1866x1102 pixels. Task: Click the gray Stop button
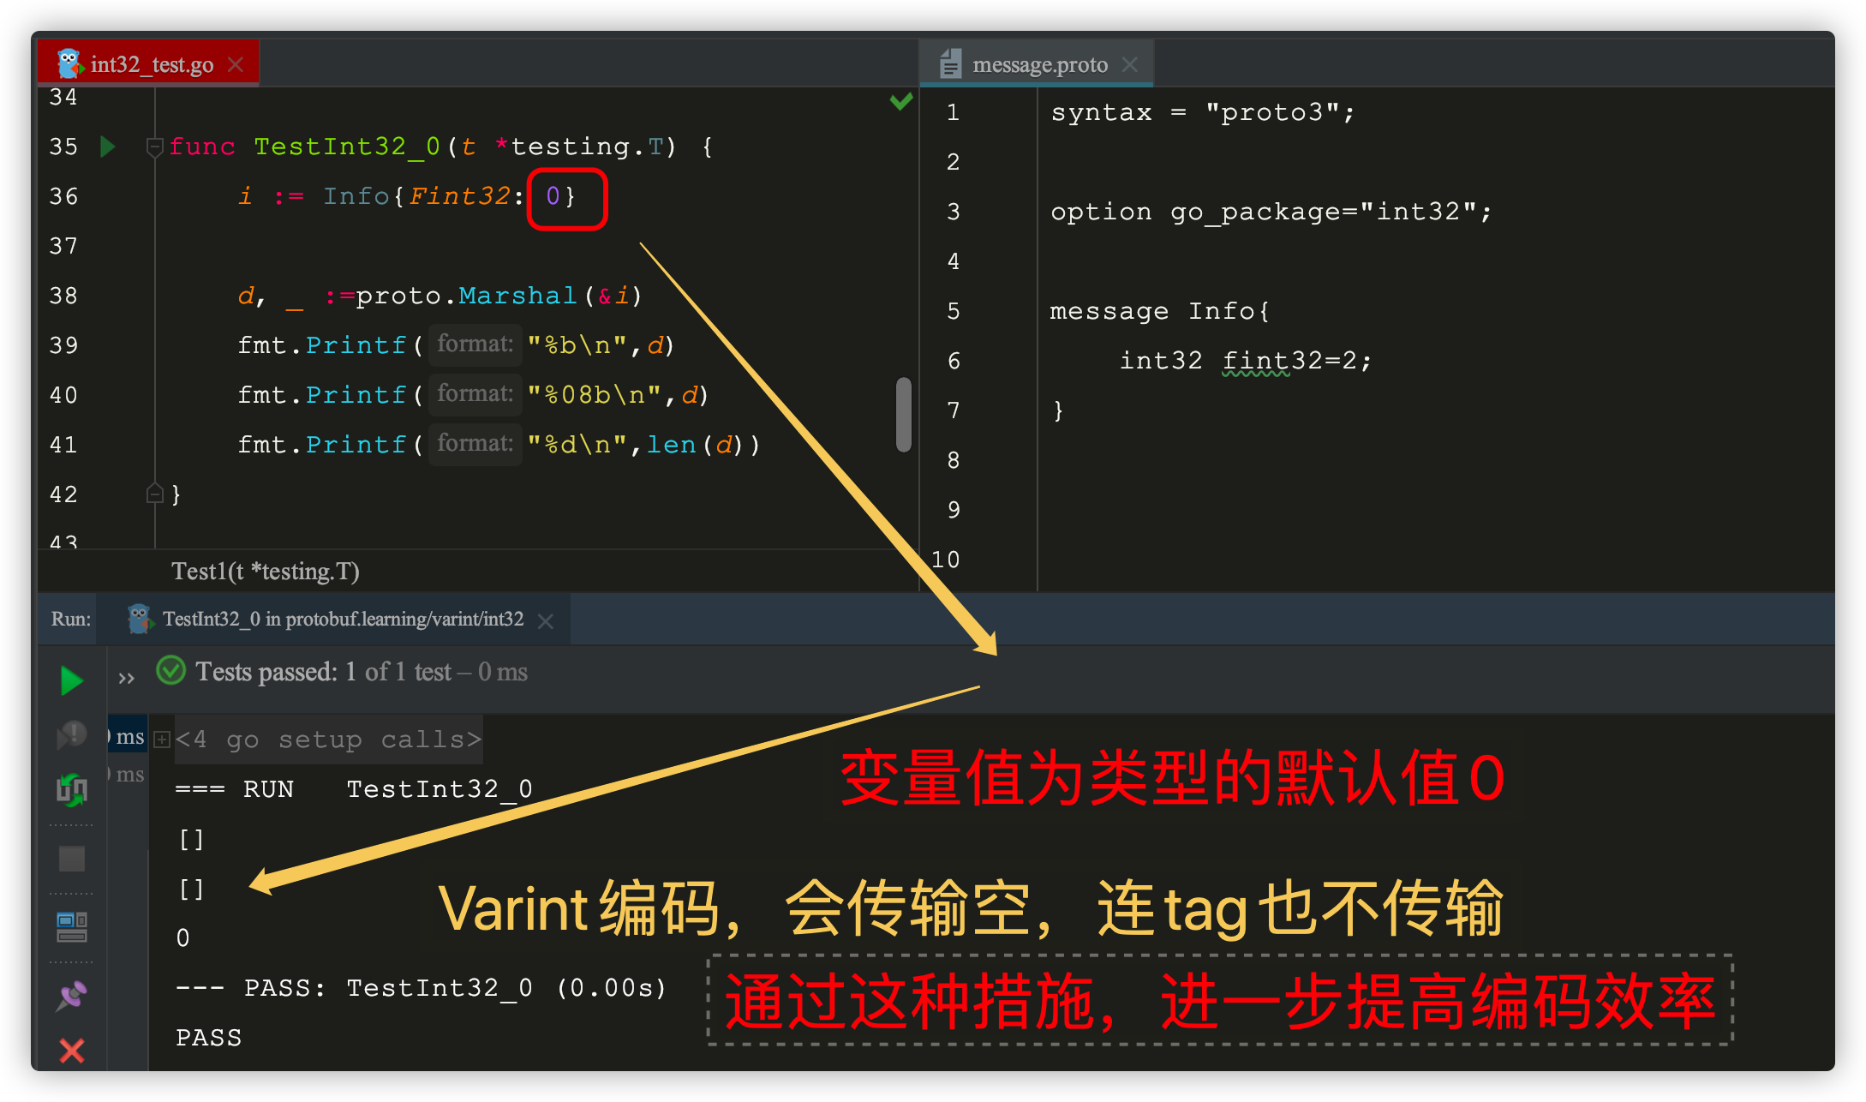(x=72, y=858)
